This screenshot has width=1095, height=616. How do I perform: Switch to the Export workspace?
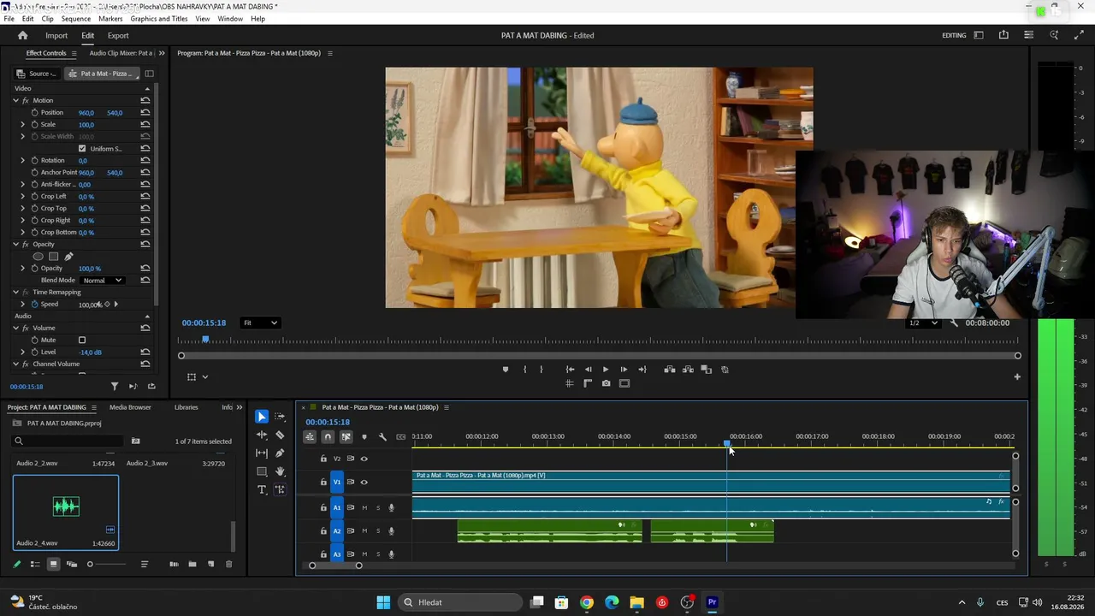(118, 36)
